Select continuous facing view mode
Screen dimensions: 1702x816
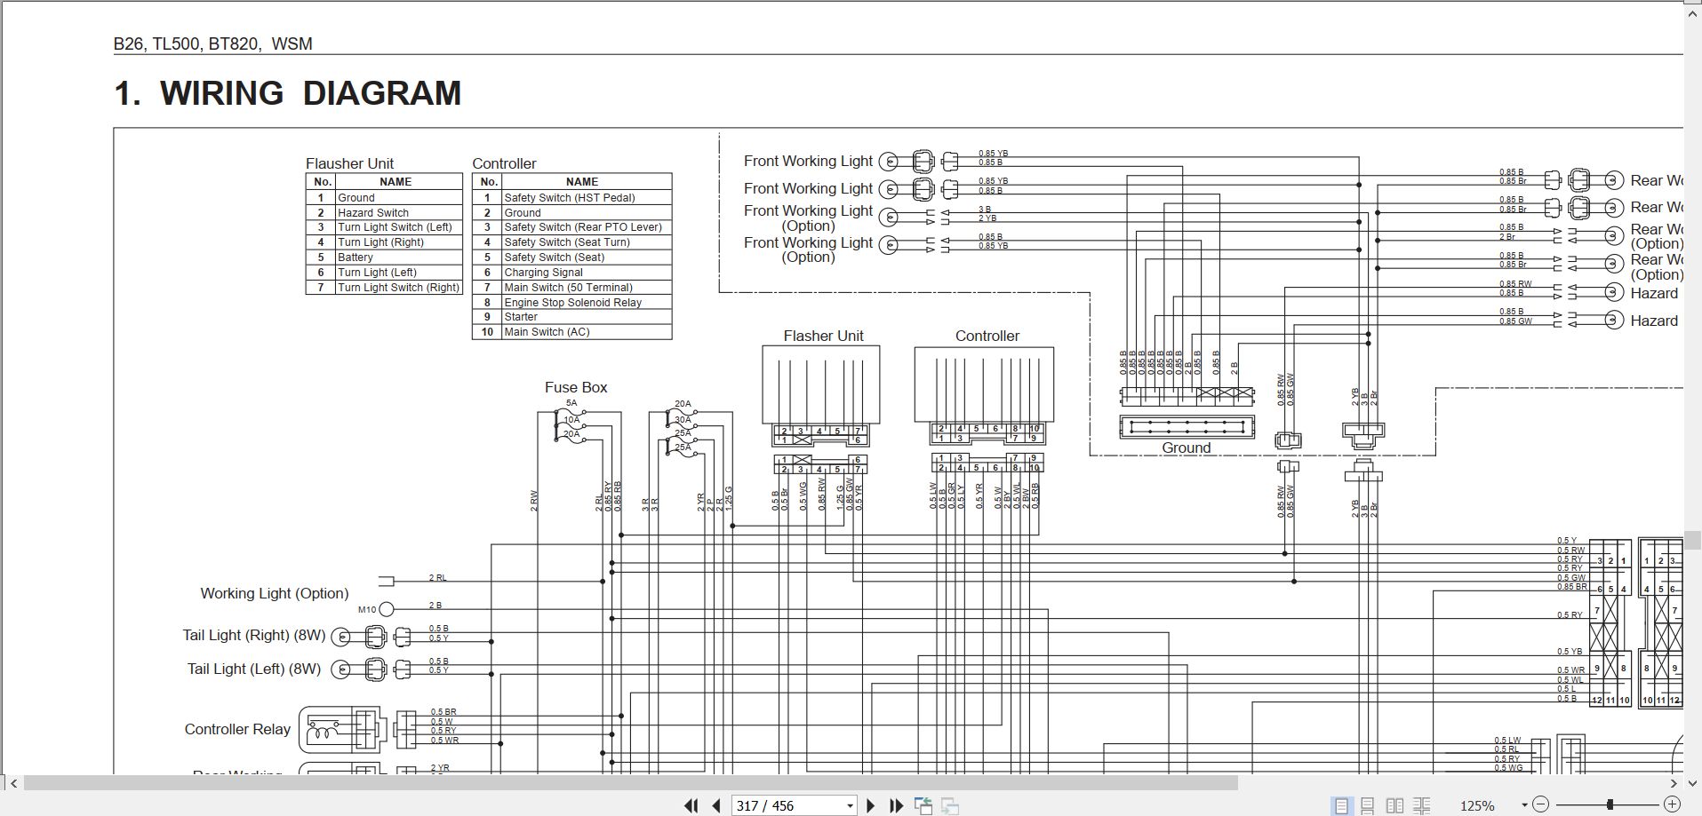[x=1421, y=805]
